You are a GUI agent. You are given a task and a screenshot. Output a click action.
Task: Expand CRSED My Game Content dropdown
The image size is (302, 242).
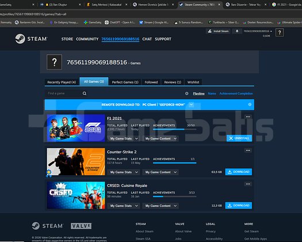[160, 206]
